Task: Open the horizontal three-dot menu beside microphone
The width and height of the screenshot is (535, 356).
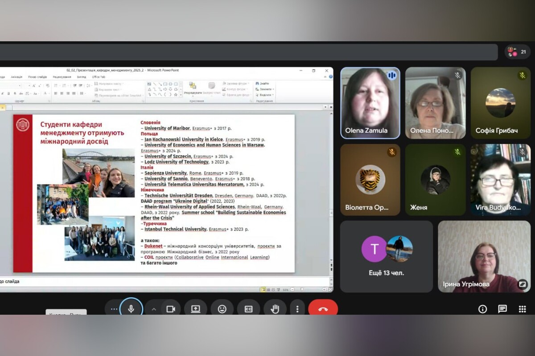Action: click(x=114, y=309)
